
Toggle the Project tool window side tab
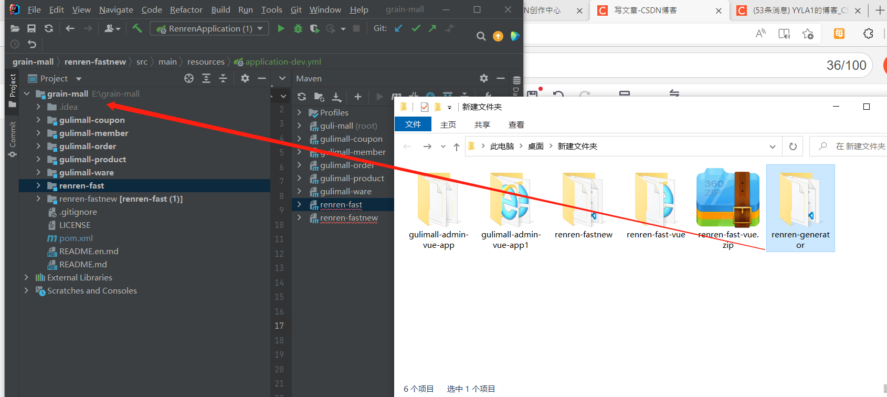pos(13,90)
